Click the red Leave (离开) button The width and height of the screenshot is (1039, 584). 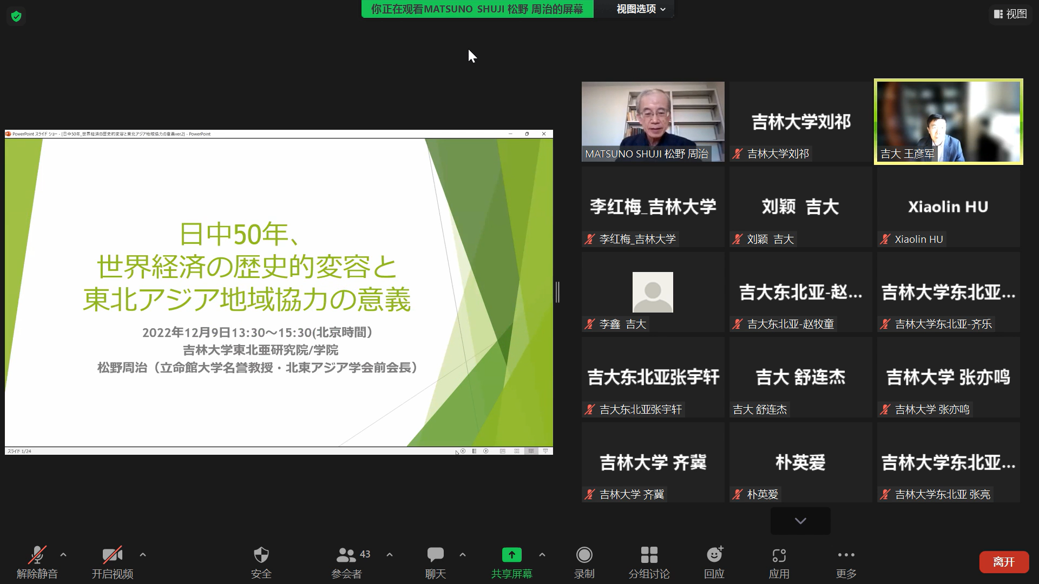click(1003, 562)
